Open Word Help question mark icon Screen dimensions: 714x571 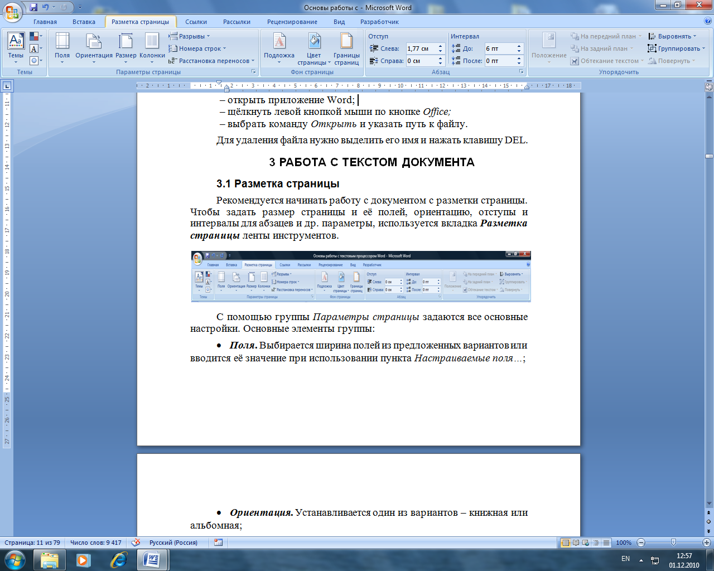[708, 21]
